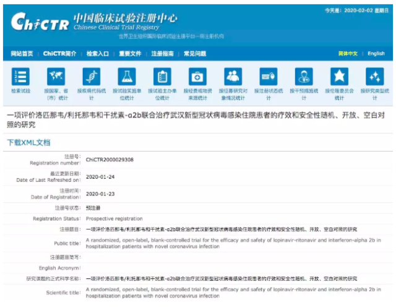Switch language to English
396x308 pixels.
tap(376, 54)
